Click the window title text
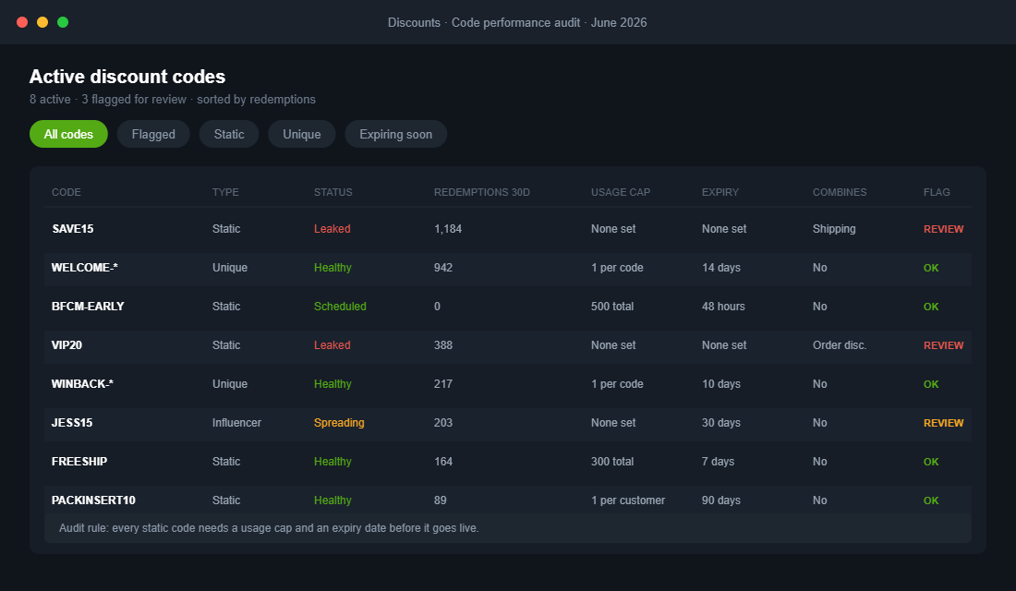 (x=517, y=23)
